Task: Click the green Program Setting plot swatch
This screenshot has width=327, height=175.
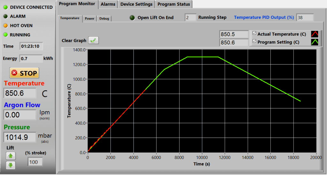Action: (x=315, y=42)
